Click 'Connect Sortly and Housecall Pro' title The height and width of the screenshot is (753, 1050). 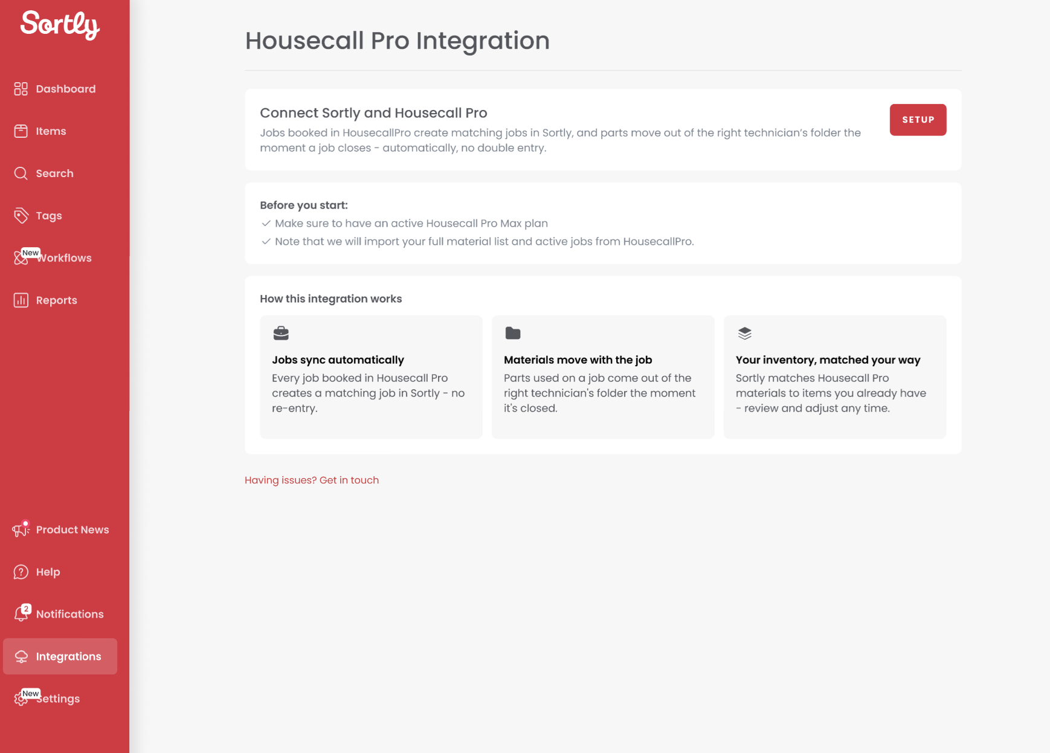[x=373, y=113]
